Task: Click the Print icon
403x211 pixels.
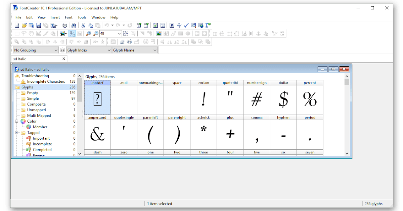Action: coord(65,25)
